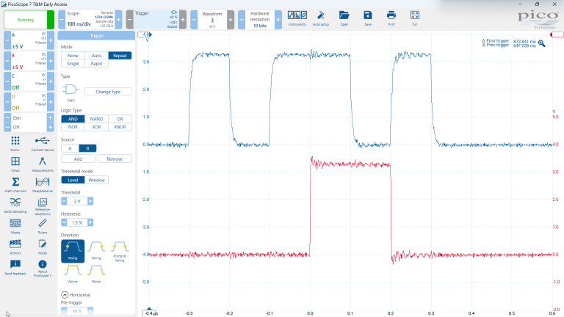Select the Rising direction icon
The width and height of the screenshot is (564, 317).
[73, 251]
